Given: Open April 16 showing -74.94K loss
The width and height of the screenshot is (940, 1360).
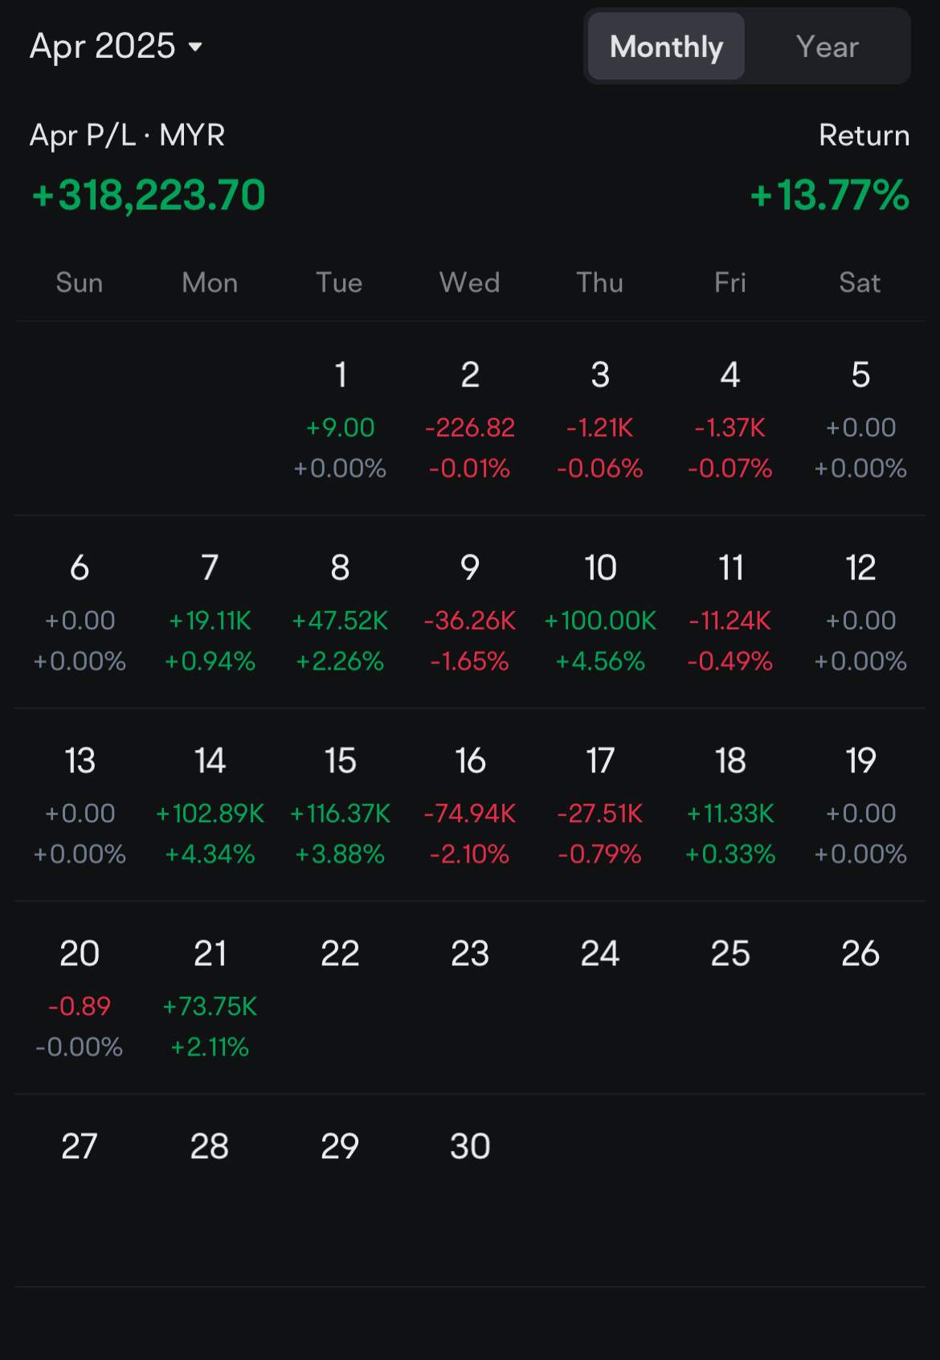Looking at the screenshot, I should tap(470, 805).
